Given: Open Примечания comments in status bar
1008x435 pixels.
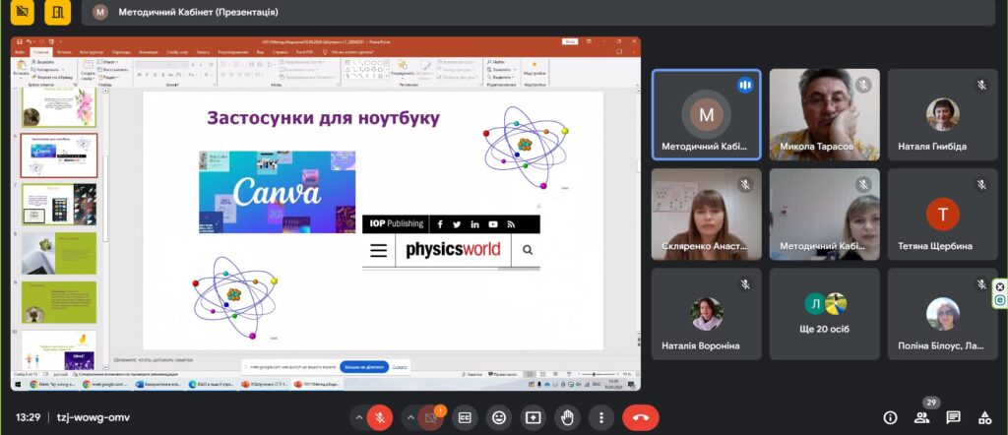Looking at the screenshot, I should pos(503,374).
